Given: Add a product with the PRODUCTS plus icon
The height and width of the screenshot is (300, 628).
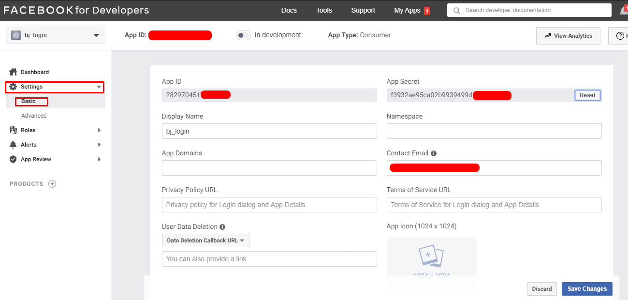Looking at the screenshot, I should pos(52,183).
